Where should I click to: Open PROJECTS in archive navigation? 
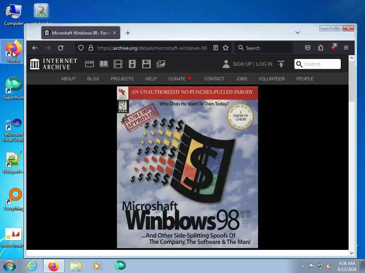tap(122, 79)
